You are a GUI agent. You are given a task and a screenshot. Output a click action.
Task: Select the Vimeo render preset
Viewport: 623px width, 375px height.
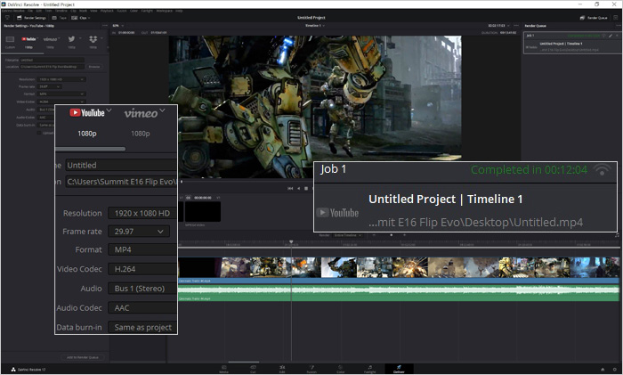pyautogui.click(x=141, y=114)
